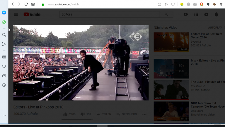Expand the YouTube hamburger guide menu
This screenshot has width=225, height=127.
(x=16, y=14)
